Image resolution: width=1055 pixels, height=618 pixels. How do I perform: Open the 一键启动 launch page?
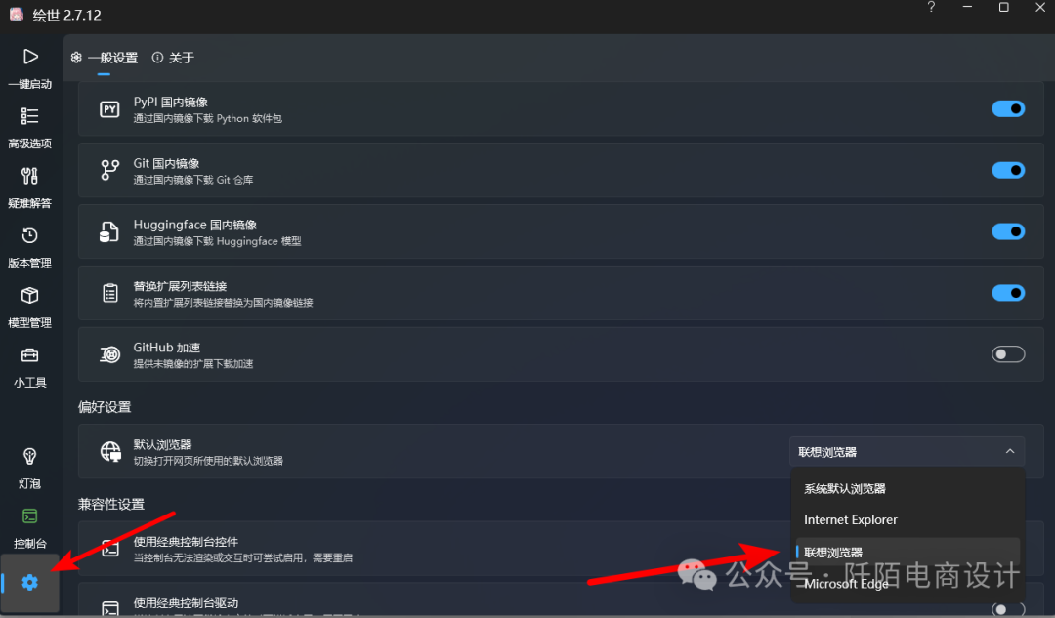click(29, 68)
